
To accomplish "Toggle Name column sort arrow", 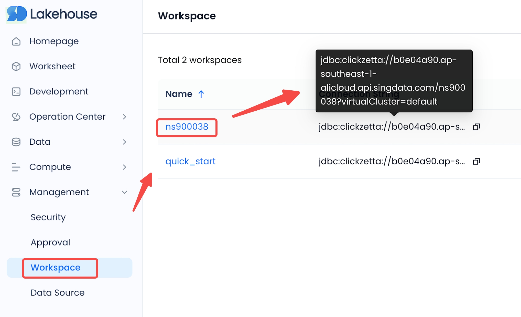I will click(201, 94).
